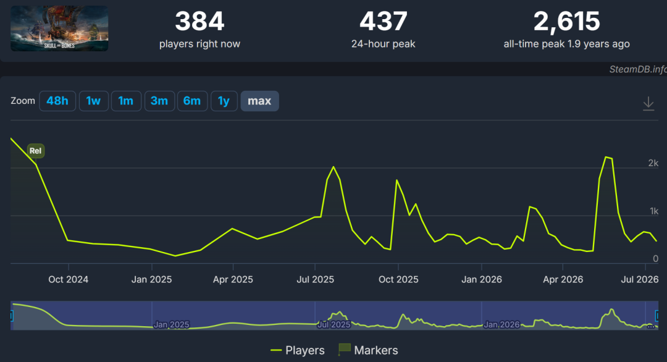Click the left navigator range handle

tap(12, 316)
